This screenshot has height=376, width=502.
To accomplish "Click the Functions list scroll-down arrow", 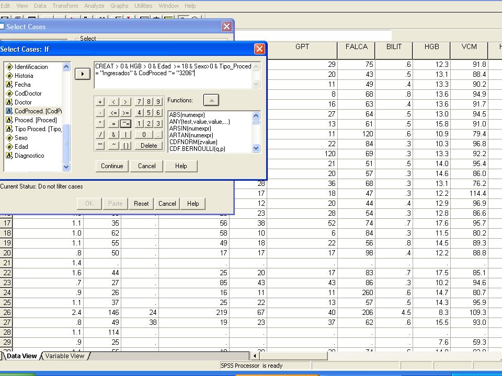I will coord(256,148).
